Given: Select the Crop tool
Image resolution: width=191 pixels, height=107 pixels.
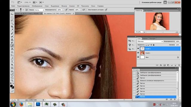Looking at the screenshot, I should (12, 26).
